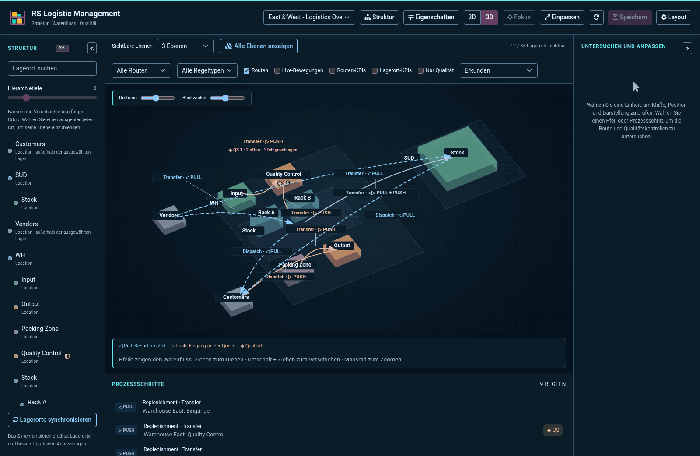Enable the Nur Qualität checkbox
The width and height of the screenshot is (700, 456).
(420, 70)
